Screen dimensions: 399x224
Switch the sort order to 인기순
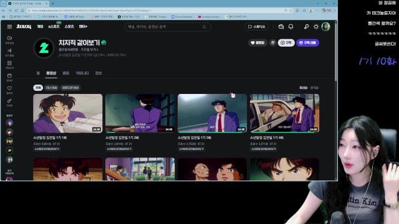(x=314, y=88)
